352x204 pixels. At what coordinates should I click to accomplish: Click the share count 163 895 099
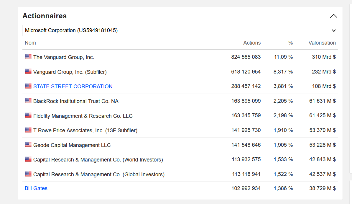click(246, 101)
